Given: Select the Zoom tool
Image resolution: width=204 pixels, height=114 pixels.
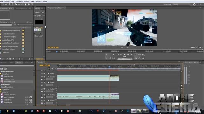Looking at the screenshot, I should tap(32, 4).
